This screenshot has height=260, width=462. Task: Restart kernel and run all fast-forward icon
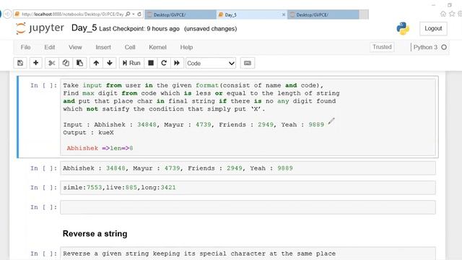click(177, 63)
